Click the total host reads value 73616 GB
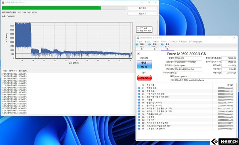 coord(229,58)
